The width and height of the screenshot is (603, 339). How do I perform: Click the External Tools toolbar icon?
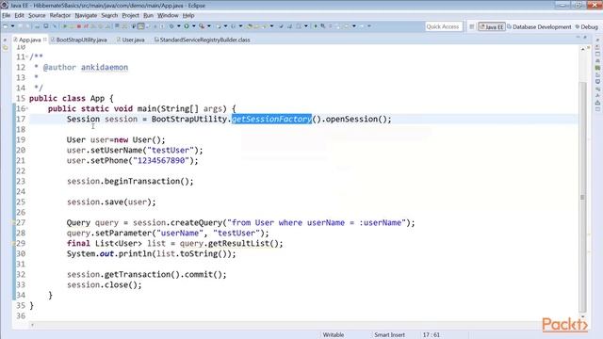[x=202, y=26]
